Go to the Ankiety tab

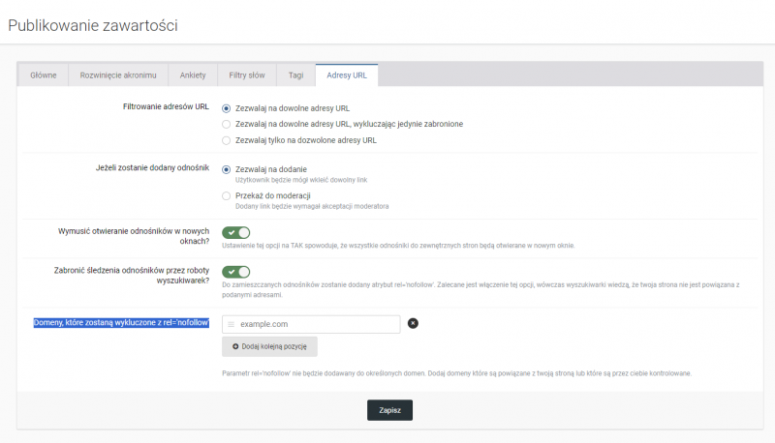point(193,75)
